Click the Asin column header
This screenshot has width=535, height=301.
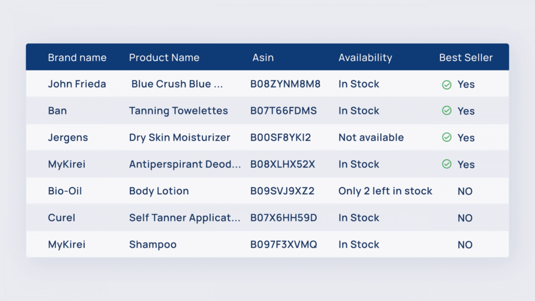[x=263, y=57]
